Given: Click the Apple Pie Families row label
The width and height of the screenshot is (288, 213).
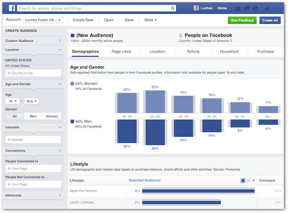Looking at the screenshot, I should coord(83,191).
